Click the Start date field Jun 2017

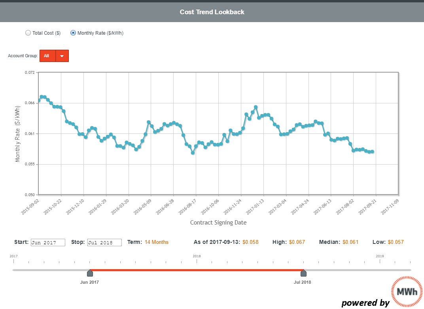point(47,242)
